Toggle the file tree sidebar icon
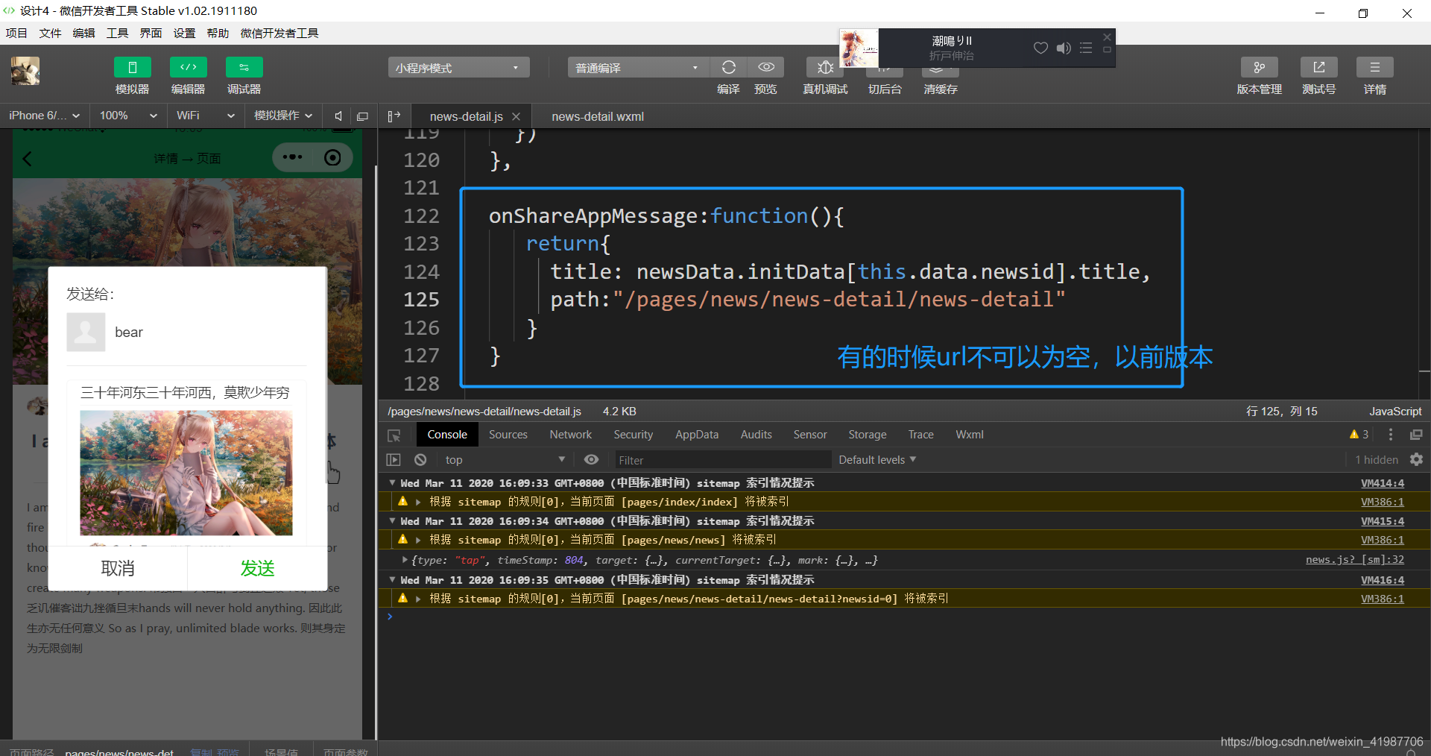Screen dimensions: 1431x756 click(x=394, y=116)
